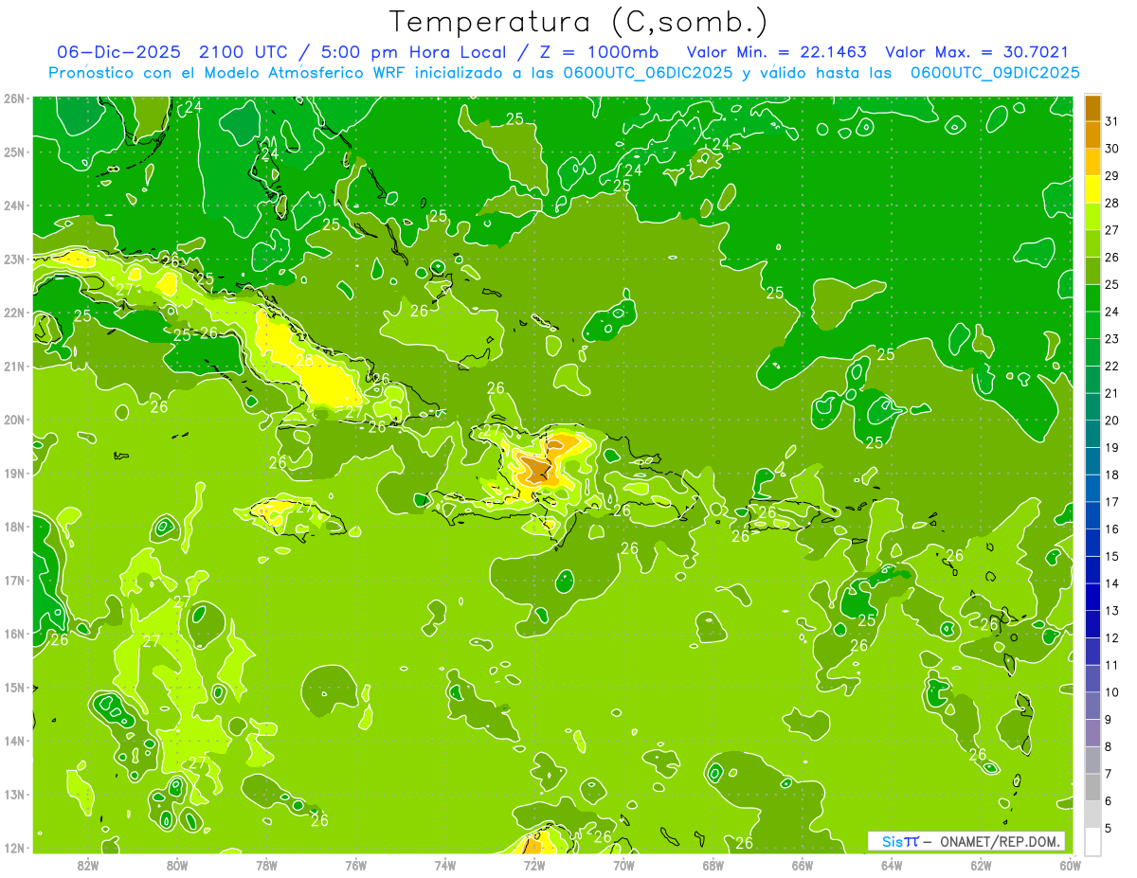
Task: Click the dark orange hotspot over Haiti
Action: [536, 470]
